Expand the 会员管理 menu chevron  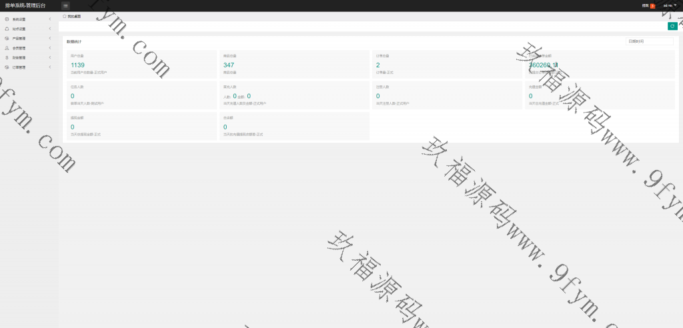50,48
